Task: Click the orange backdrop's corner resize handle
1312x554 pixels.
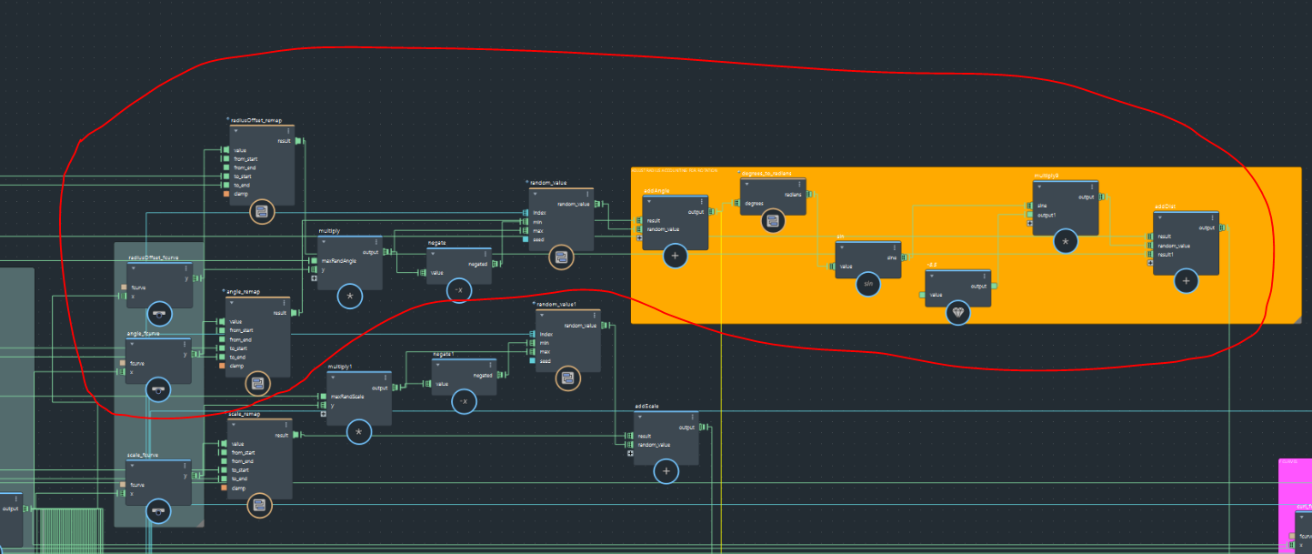Action: (1297, 318)
